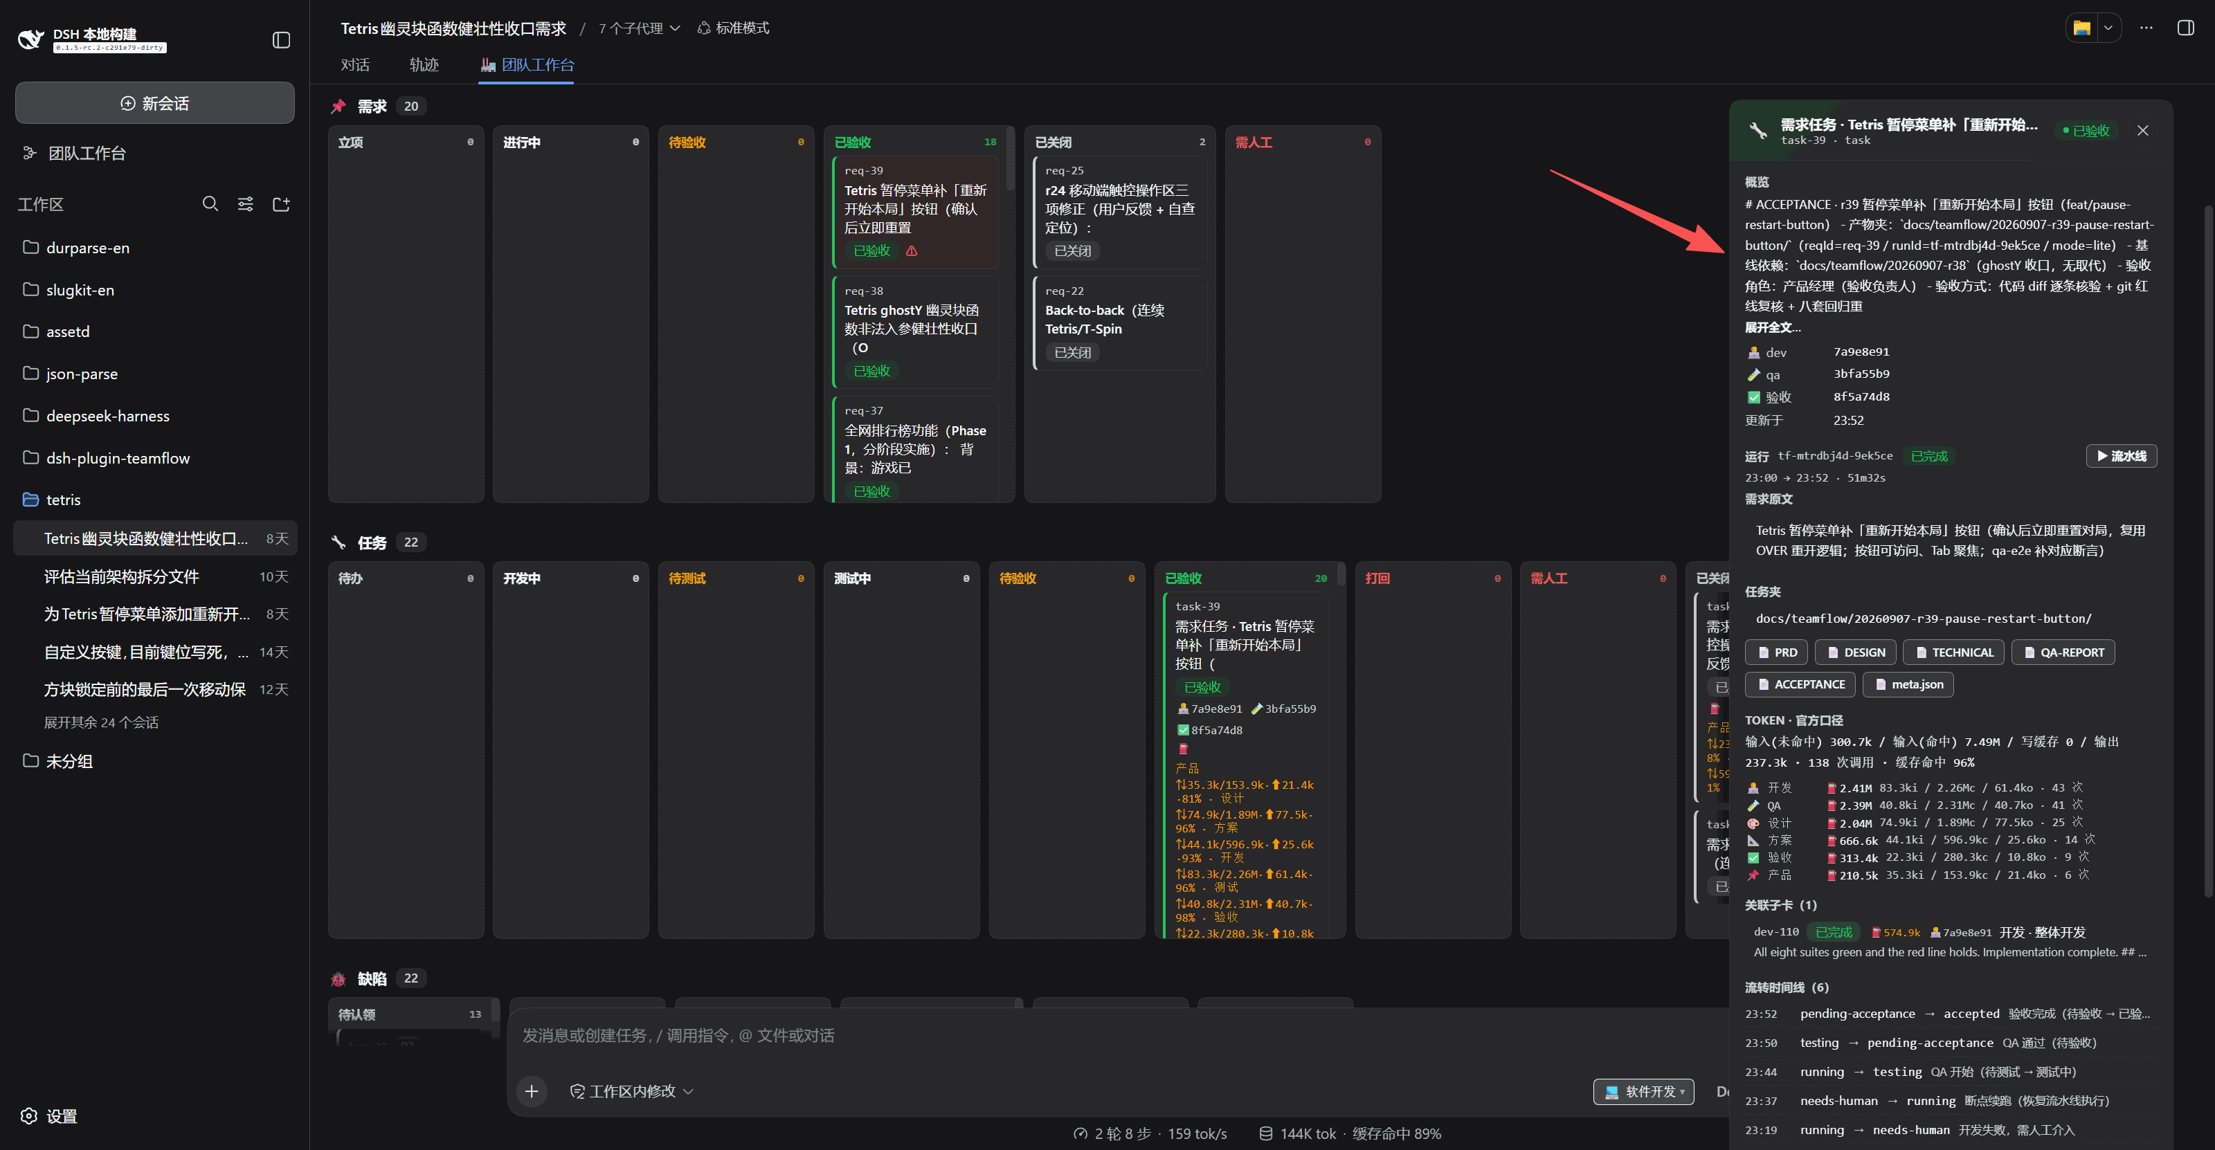This screenshot has height=1150, width=2215.
Task: Open the req-25 移动端触控 card
Action: coord(1119,212)
